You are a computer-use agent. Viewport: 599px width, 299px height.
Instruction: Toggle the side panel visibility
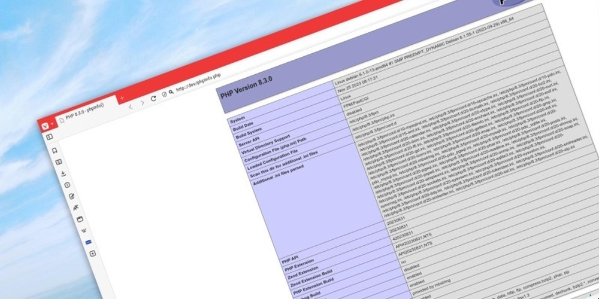(50, 137)
